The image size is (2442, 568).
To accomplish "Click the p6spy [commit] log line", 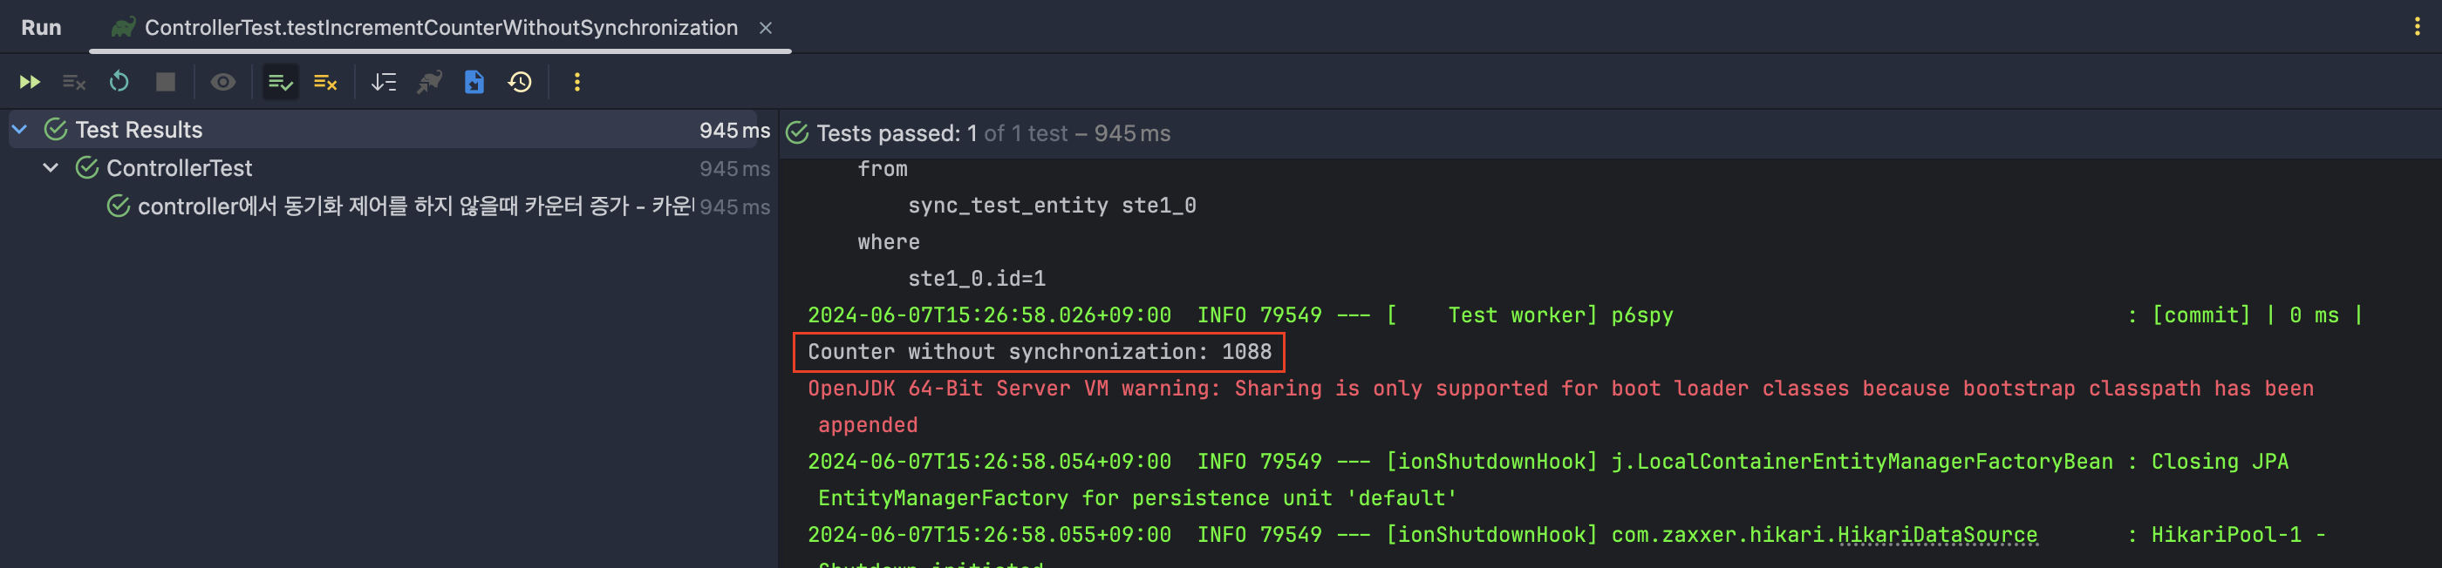I will coord(1585,315).
